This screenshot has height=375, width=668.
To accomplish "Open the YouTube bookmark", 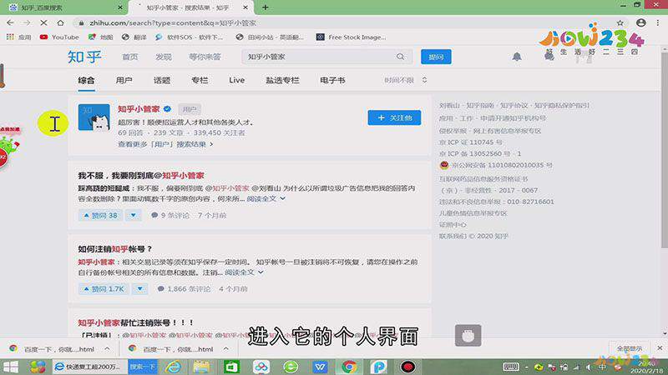I will (x=59, y=37).
